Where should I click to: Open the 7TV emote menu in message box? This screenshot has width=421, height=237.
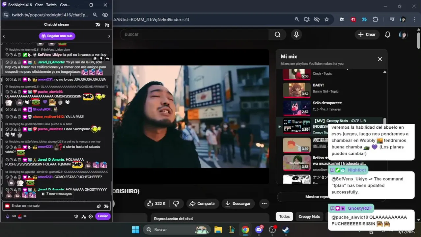[x=106, y=206]
